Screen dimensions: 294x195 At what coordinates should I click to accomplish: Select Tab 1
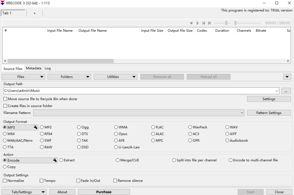tap(13, 13)
